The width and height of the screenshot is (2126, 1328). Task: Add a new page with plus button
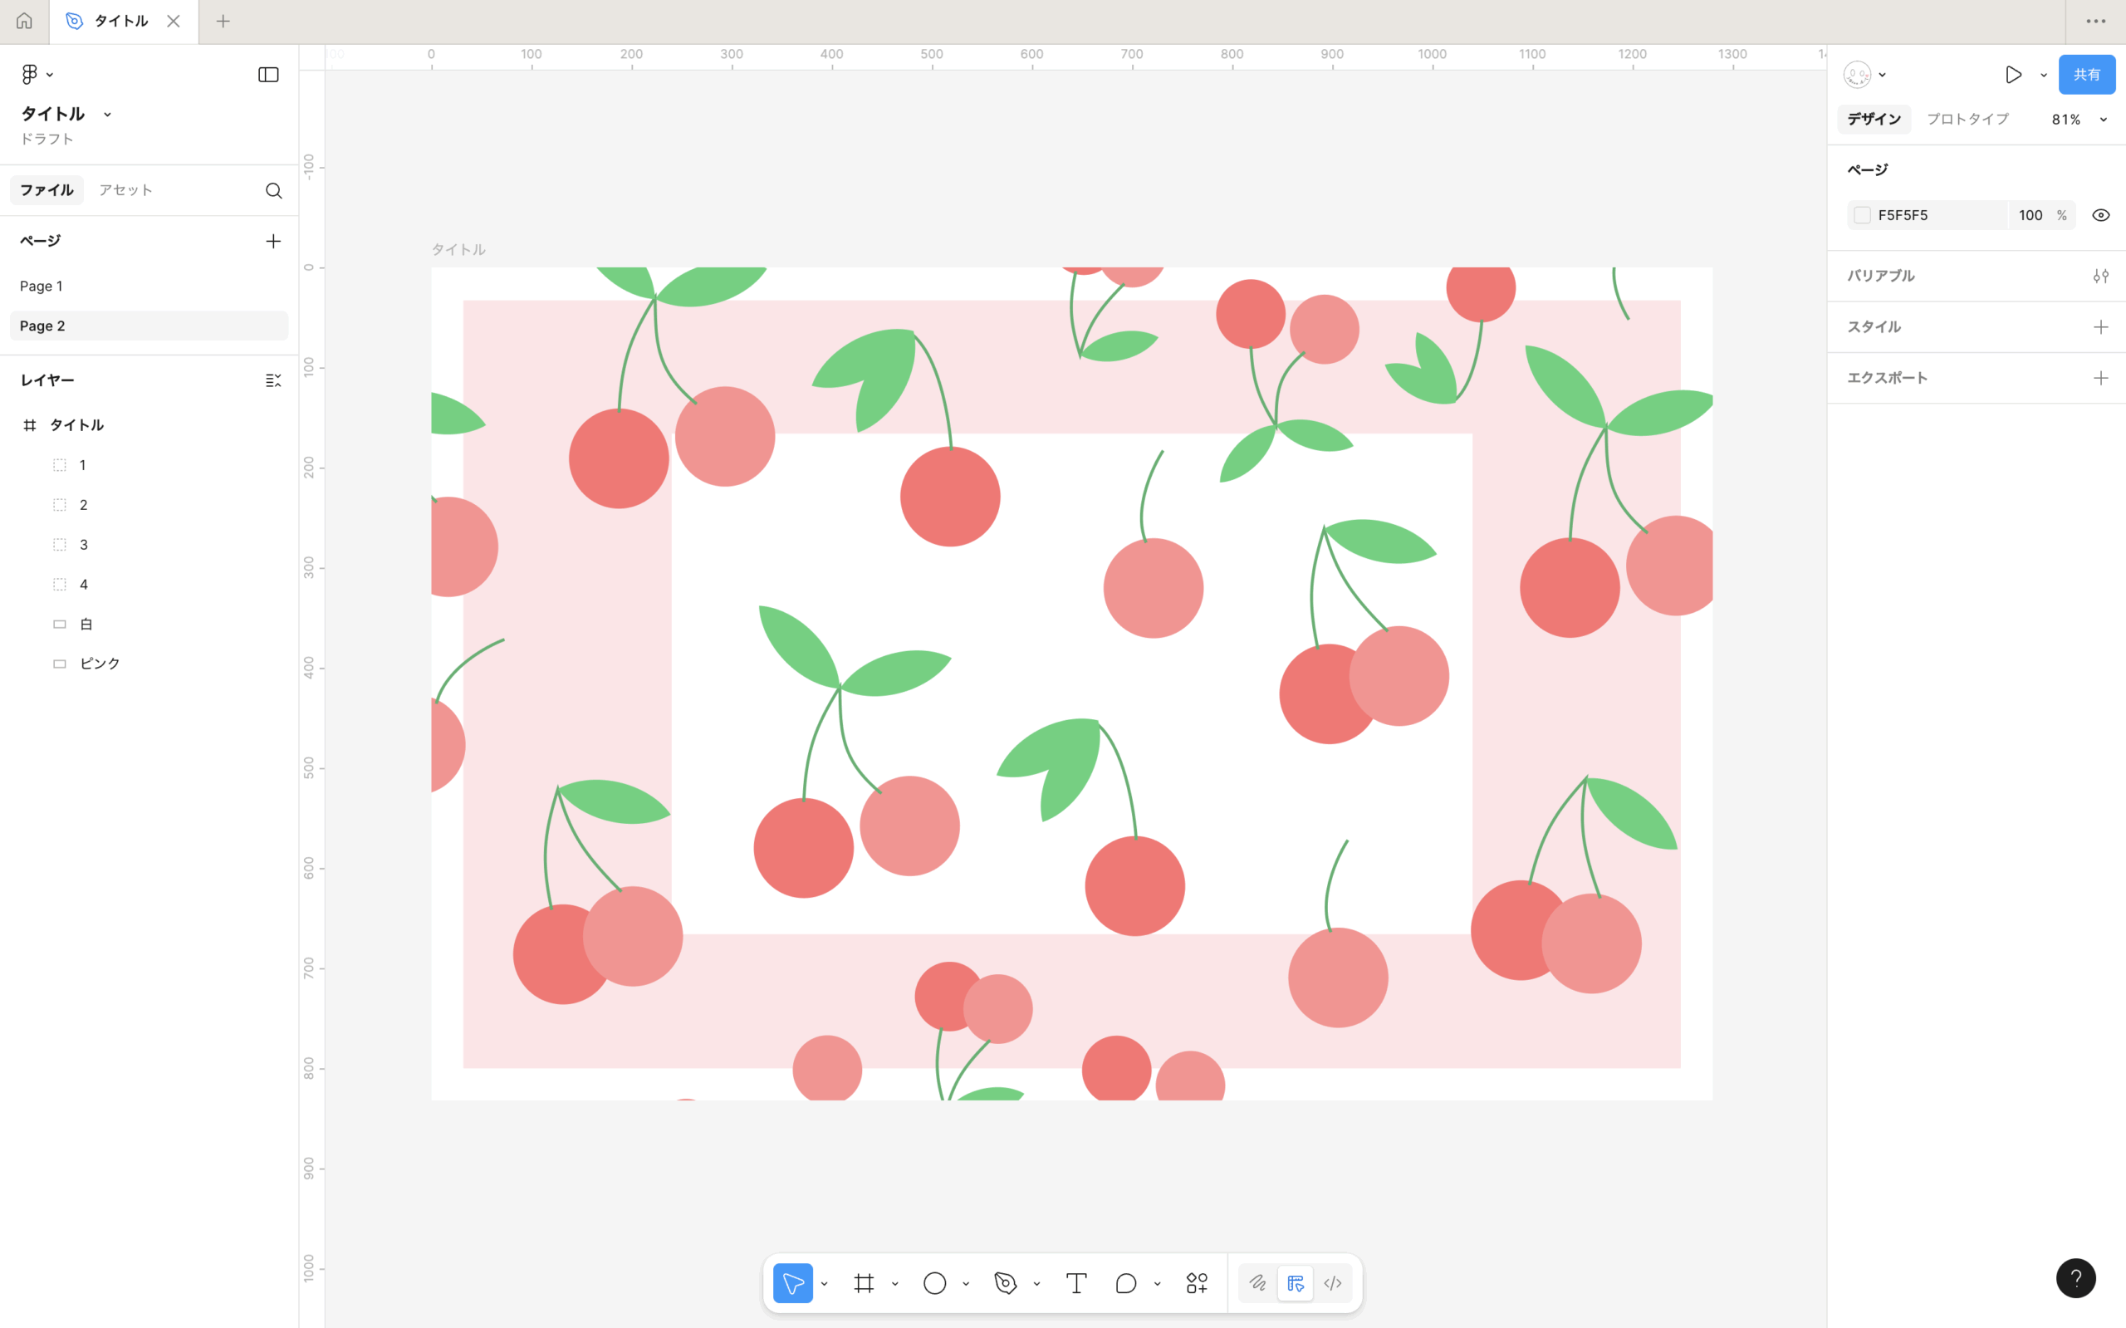pos(273,242)
